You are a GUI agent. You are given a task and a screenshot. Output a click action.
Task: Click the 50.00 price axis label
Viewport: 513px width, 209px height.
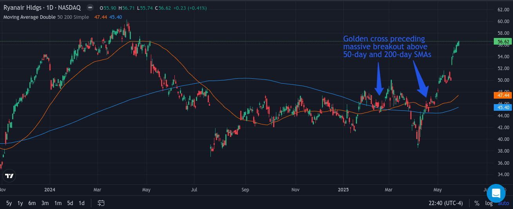pyautogui.click(x=503, y=80)
